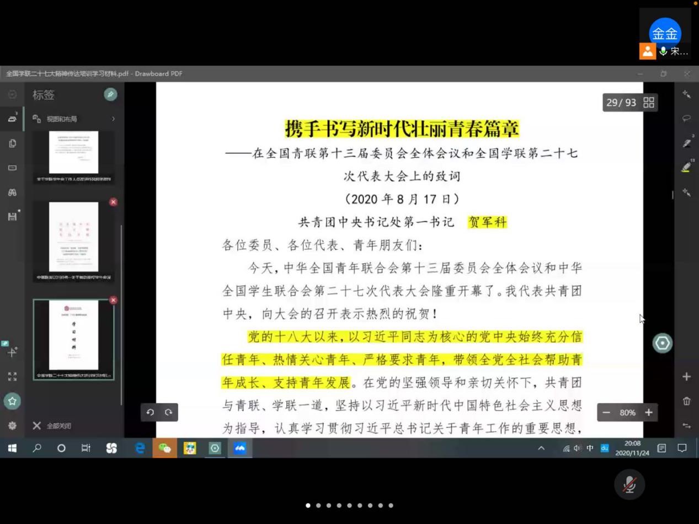Click the 金金 participant avatar

[665, 33]
